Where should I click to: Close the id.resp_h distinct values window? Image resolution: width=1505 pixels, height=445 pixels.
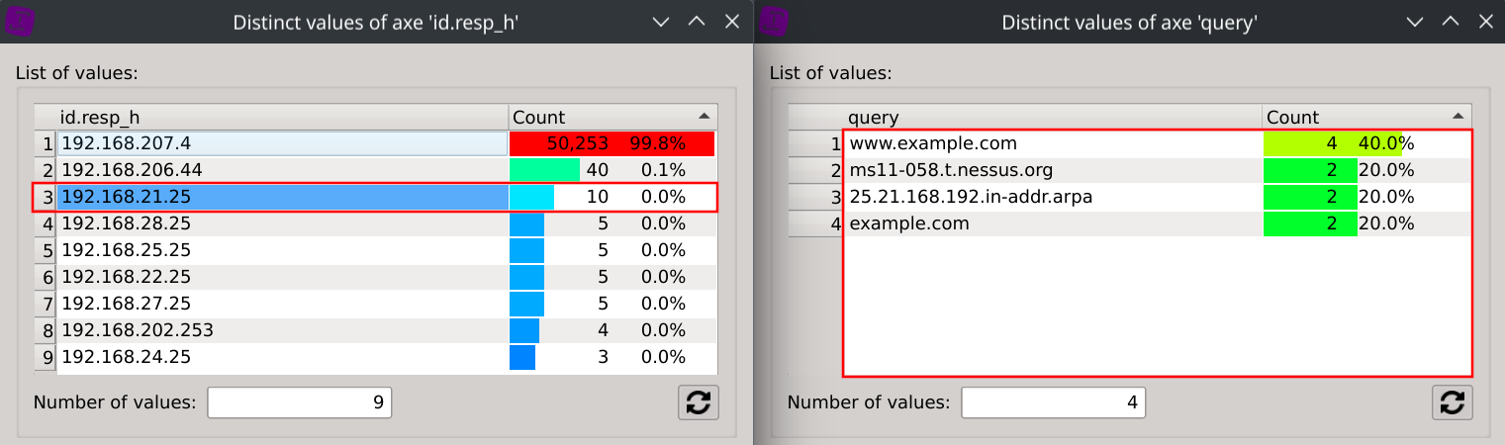(x=732, y=22)
